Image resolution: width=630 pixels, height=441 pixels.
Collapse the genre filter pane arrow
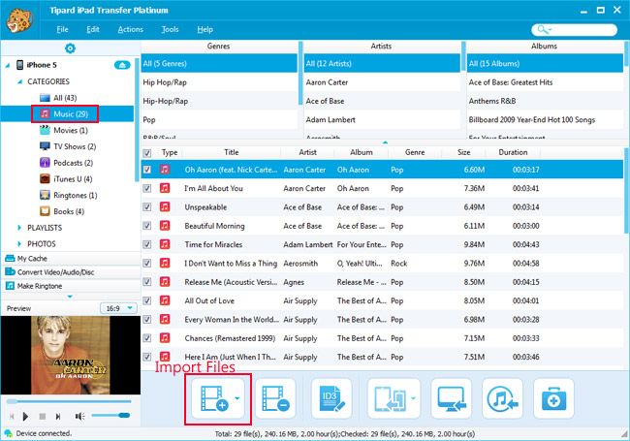[x=385, y=142]
